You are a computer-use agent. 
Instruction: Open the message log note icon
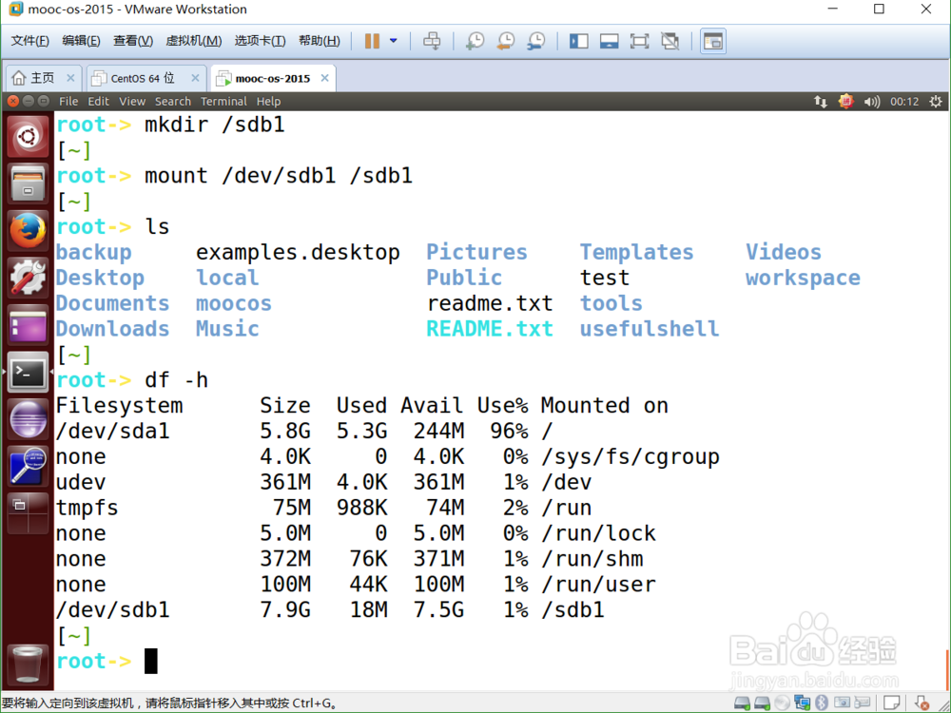pyautogui.click(x=892, y=703)
